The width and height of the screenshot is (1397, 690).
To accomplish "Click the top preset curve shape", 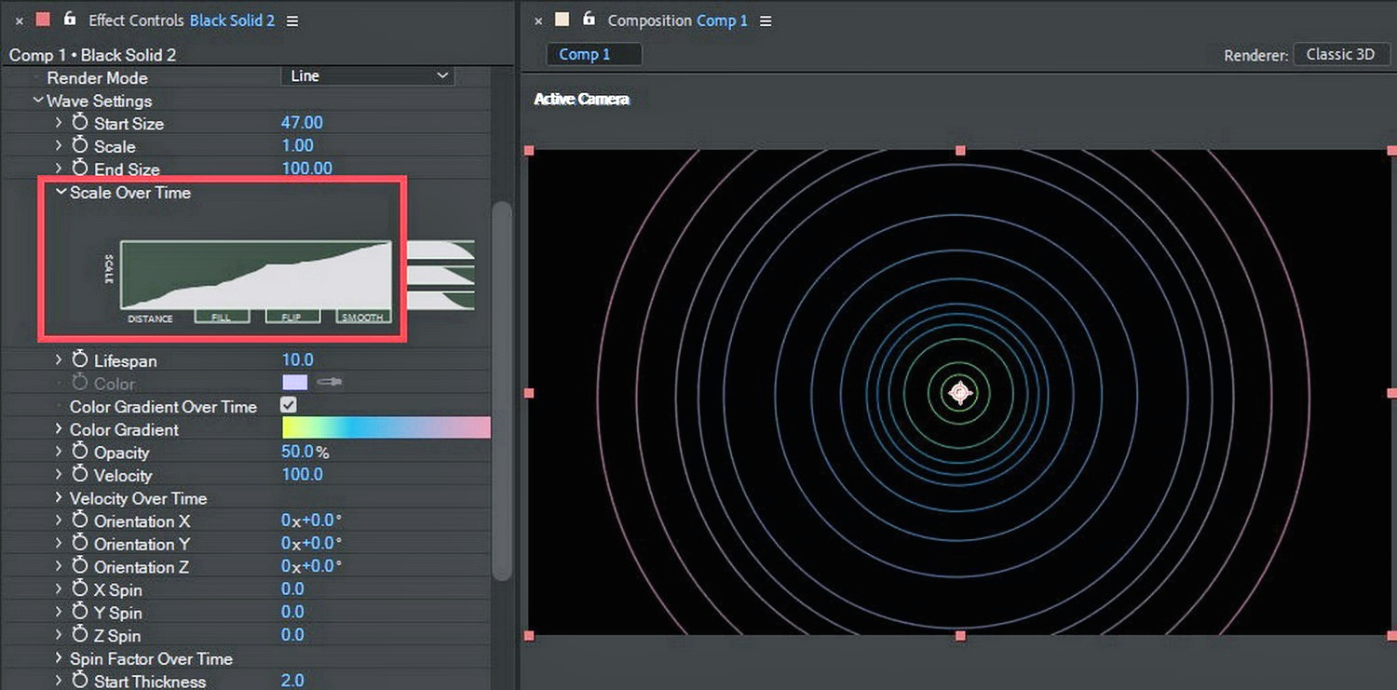I will (441, 250).
